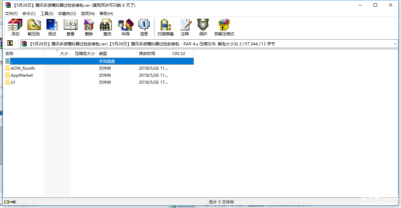Run the Test (测试) archive tool
Viewport: 401px width, 208px height.
coord(52,27)
